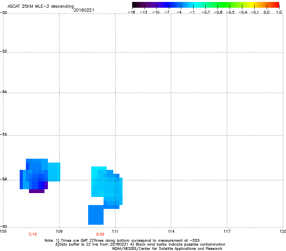Viewport: 286px width, 251px height.
Task: Click the -56 latitude axis label
Action: (x=3, y=134)
